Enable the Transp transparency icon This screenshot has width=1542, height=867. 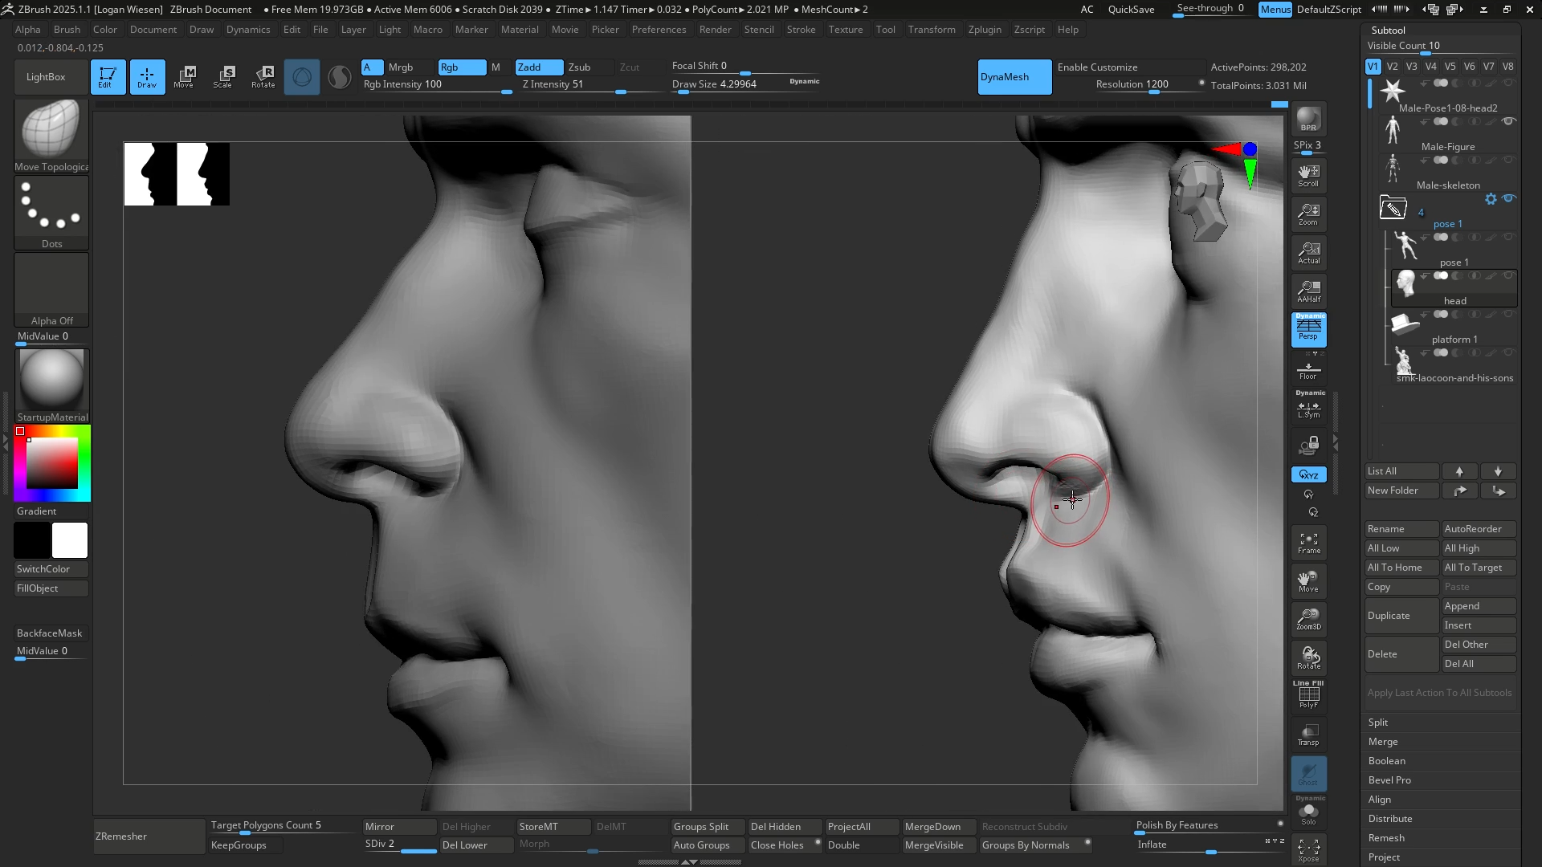(x=1308, y=735)
